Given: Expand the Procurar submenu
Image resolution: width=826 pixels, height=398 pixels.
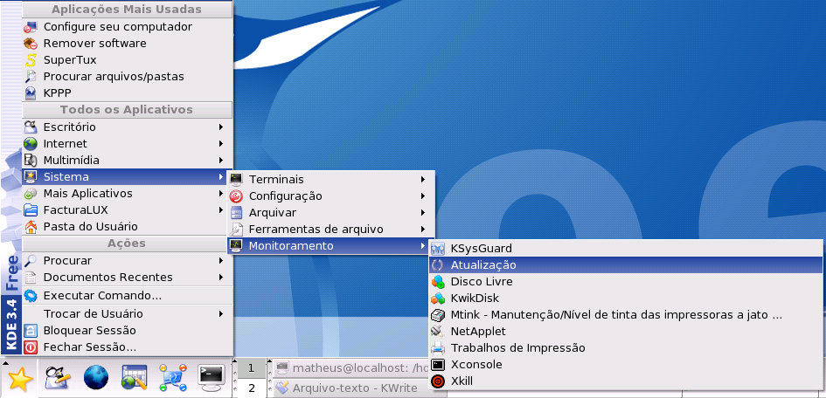Looking at the screenshot, I should pos(127,260).
